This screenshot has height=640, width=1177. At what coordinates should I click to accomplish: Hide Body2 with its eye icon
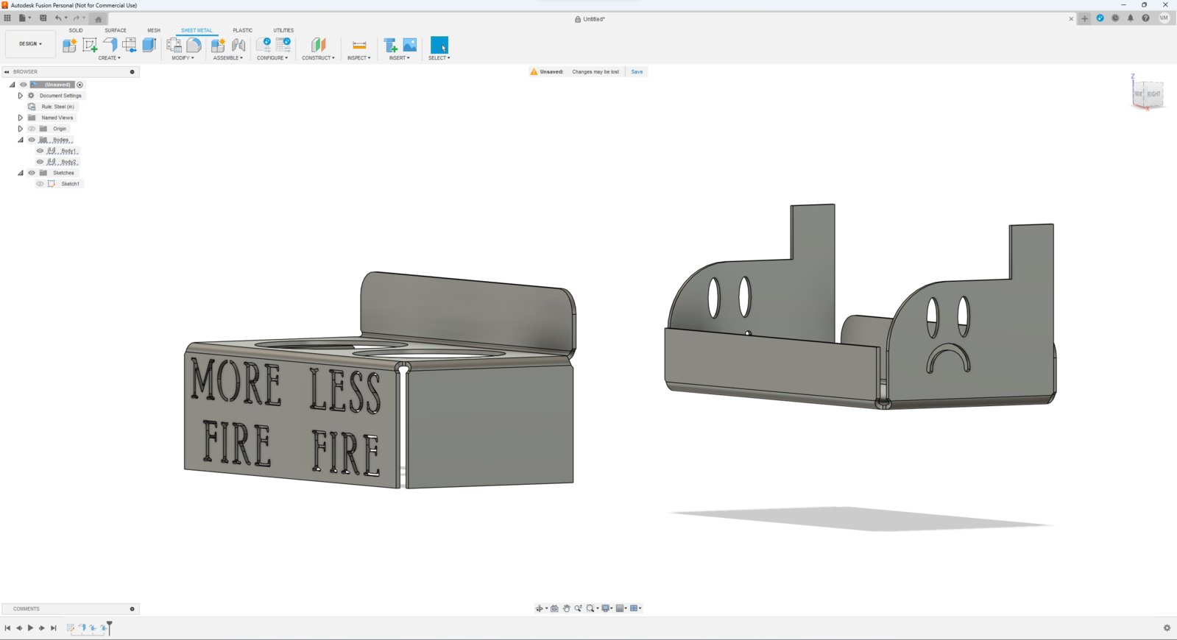[40, 162]
